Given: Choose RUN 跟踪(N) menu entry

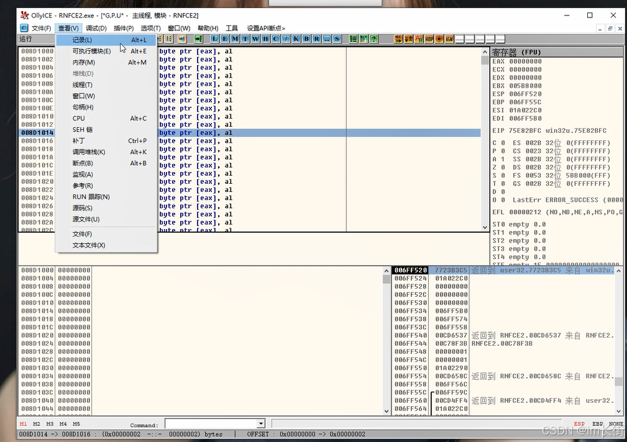Looking at the screenshot, I should (x=106, y=197).
